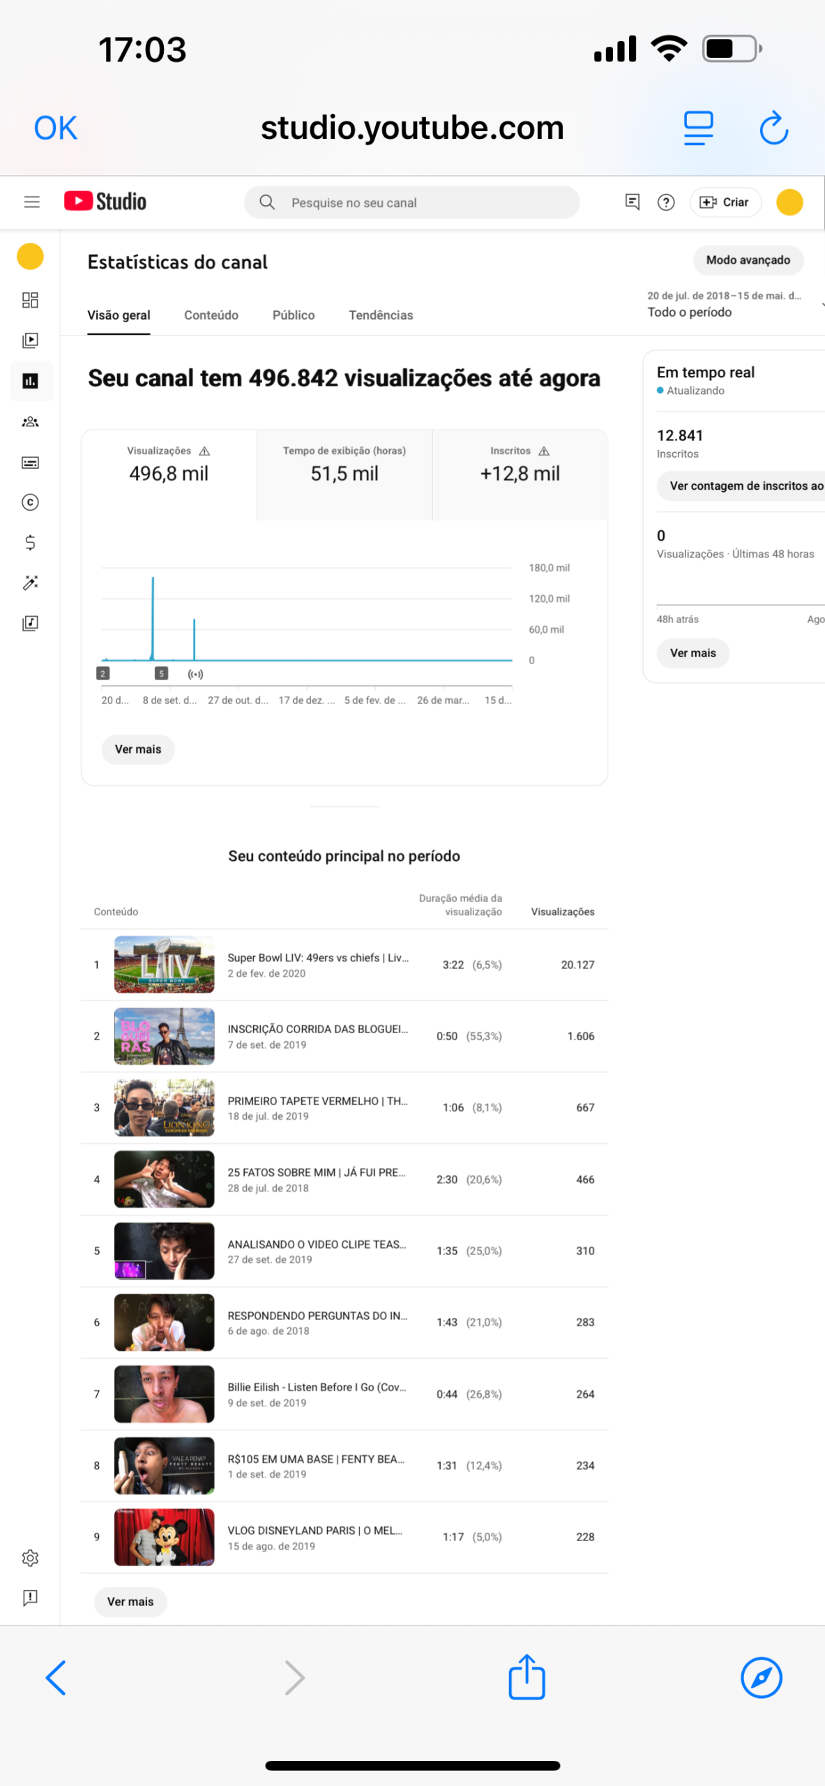Screen dimensions: 825x1786
Task: Open the Content videos icon in sidebar
Action: [30, 340]
